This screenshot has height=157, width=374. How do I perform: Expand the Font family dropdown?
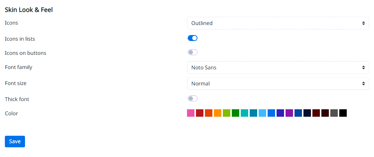278,67
